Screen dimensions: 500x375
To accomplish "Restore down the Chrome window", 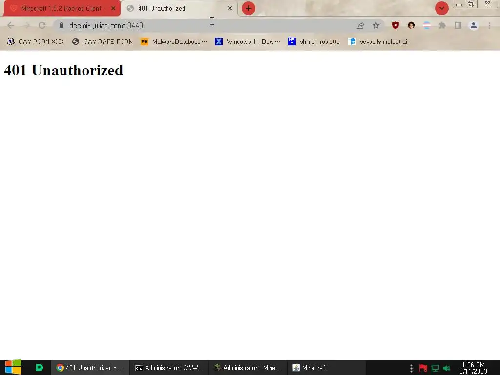I will coord(471,4).
